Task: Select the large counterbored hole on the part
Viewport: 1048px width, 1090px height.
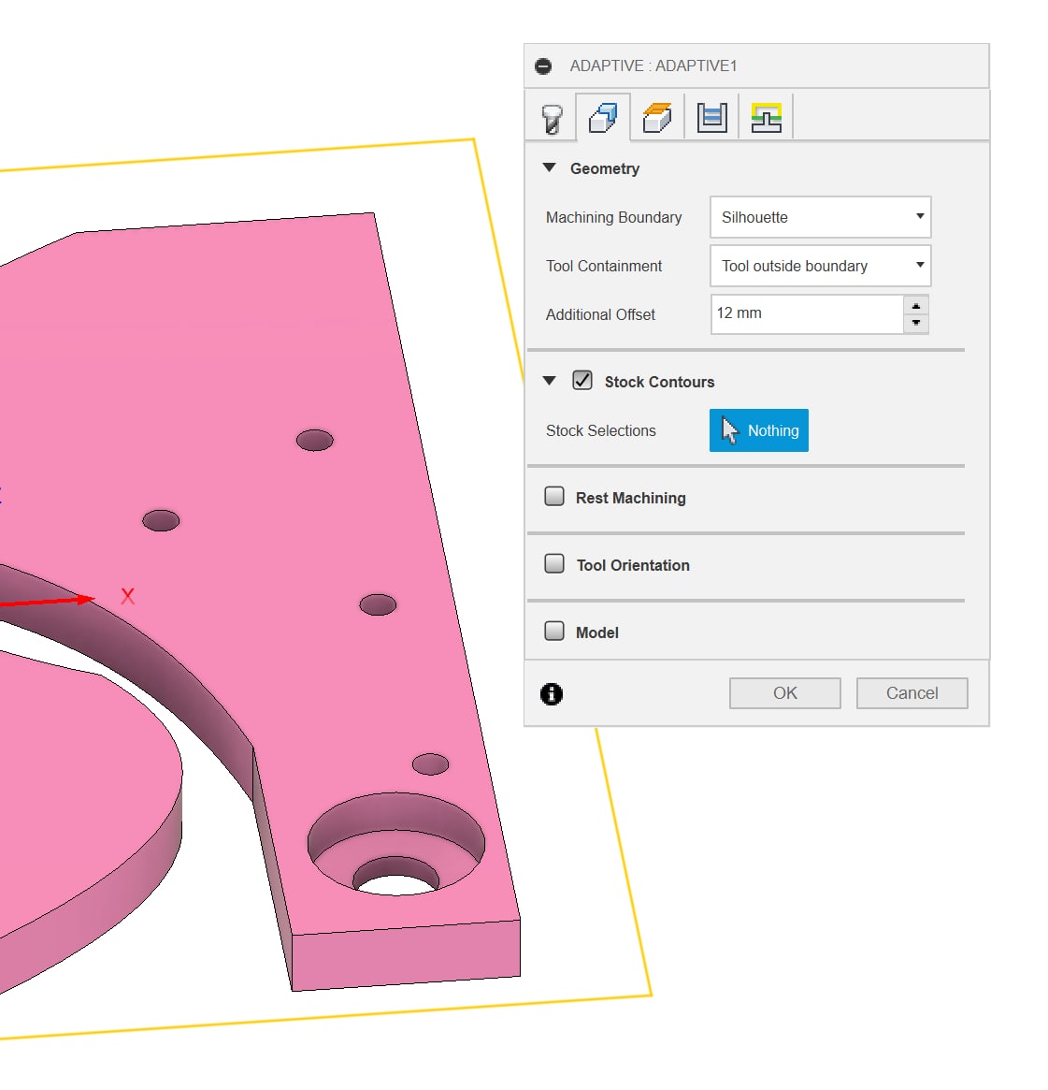Action: pos(395,843)
